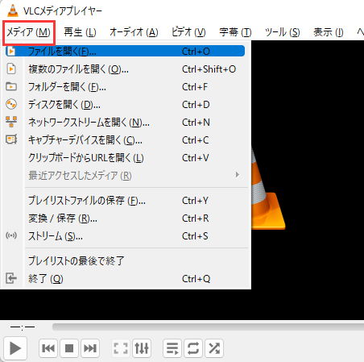
Task: Click the VLC cone icon in title bar
Action: tap(12, 10)
